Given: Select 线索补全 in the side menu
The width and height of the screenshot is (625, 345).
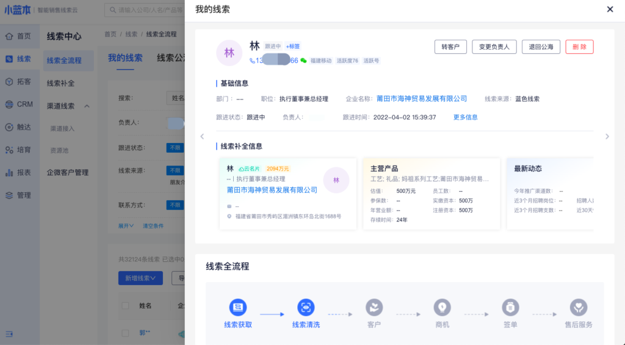Looking at the screenshot, I should pos(60,83).
